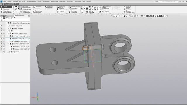Expand the Опора ролика component node
Image resolution: width=187 pixels, height=105 pixels.
pyautogui.click(x=9, y=36)
